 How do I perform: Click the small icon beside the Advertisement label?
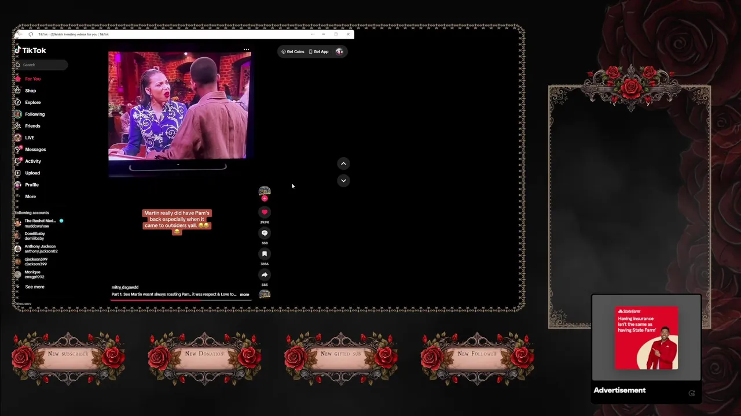[692, 393]
